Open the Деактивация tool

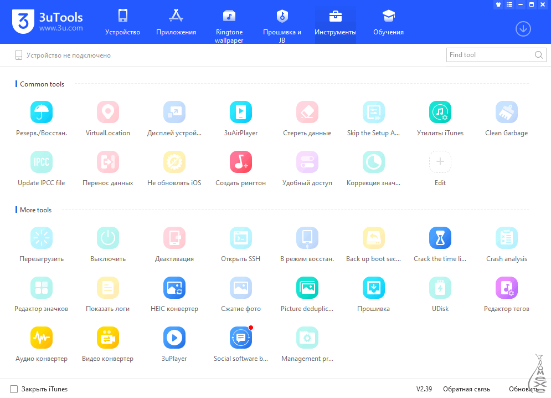tap(174, 238)
